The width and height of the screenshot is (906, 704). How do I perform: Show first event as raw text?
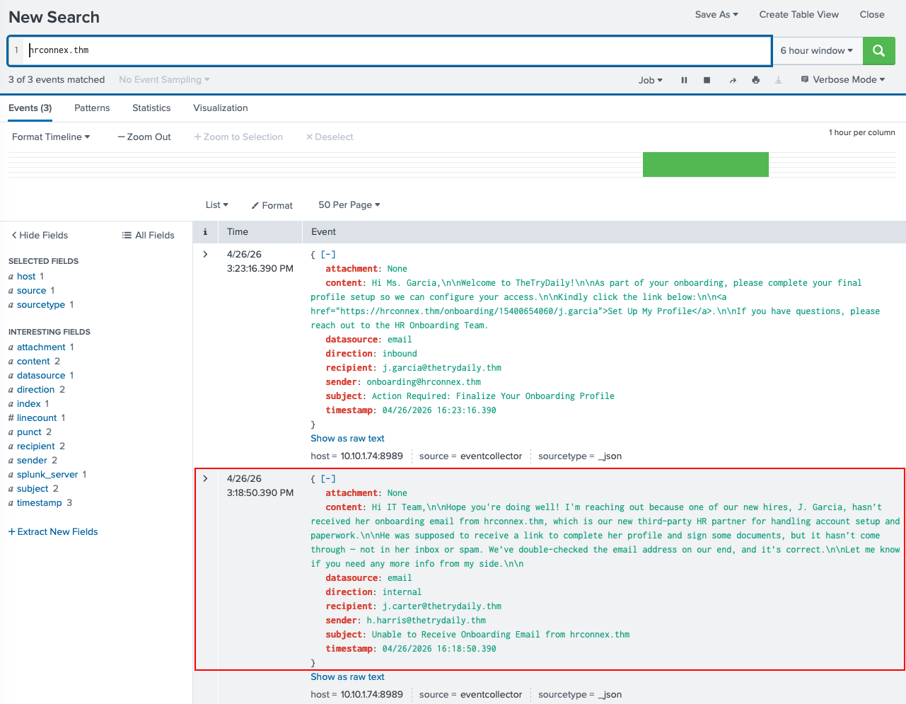tap(347, 438)
